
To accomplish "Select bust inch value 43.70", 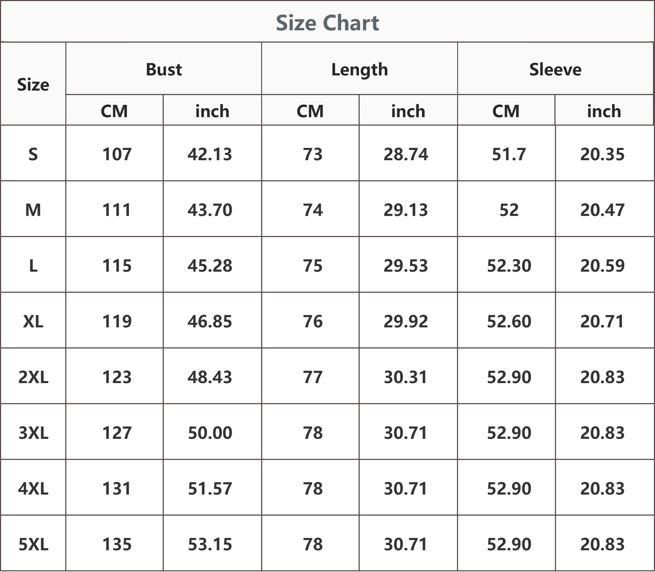I will click(x=210, y=210).
